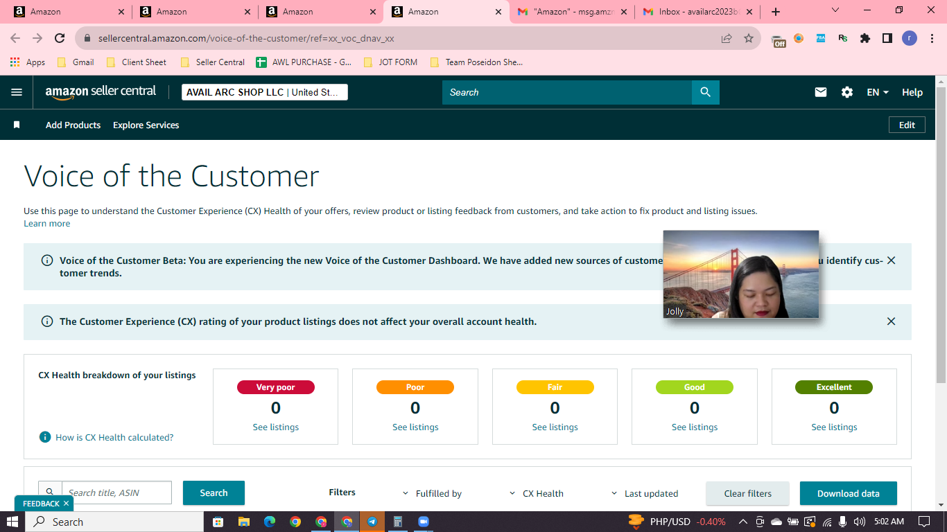Open Microsoft Edge from the taskbar

coord(269,522)
